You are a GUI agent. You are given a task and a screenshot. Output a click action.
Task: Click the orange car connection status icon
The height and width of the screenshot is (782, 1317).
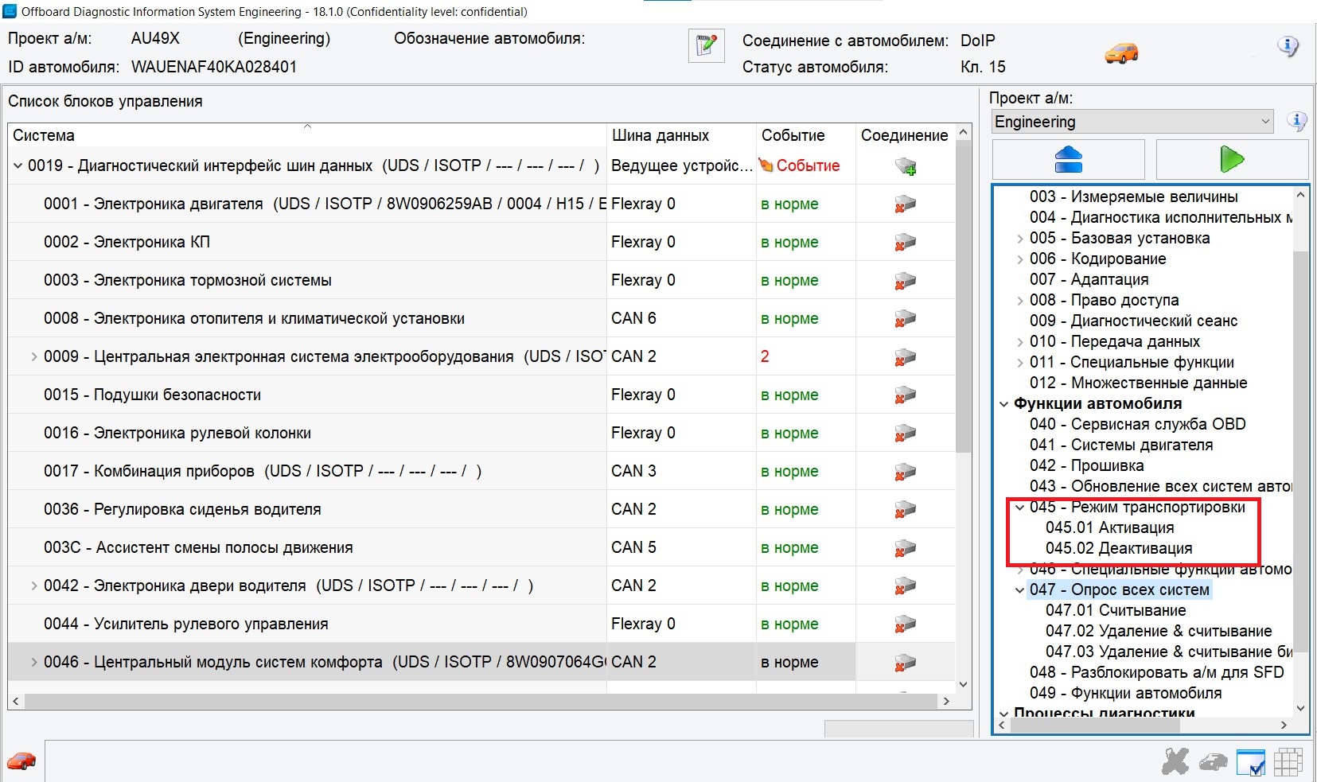pyautogui.click(x=1121, y=53)
